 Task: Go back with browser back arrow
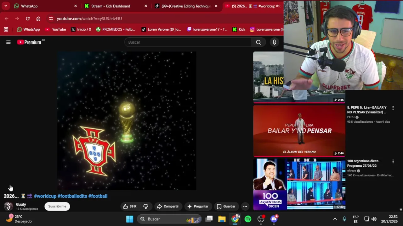(x=7, y=19)
